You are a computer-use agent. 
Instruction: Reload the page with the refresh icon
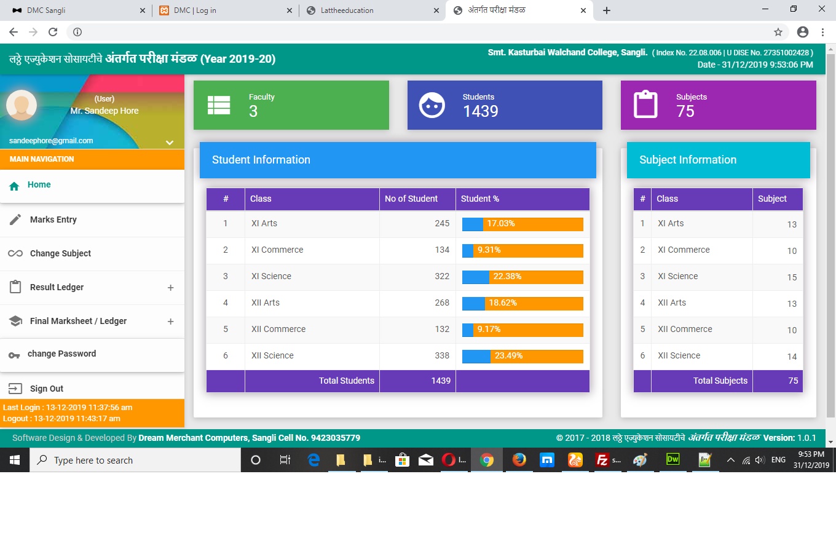tap(53, 32)
